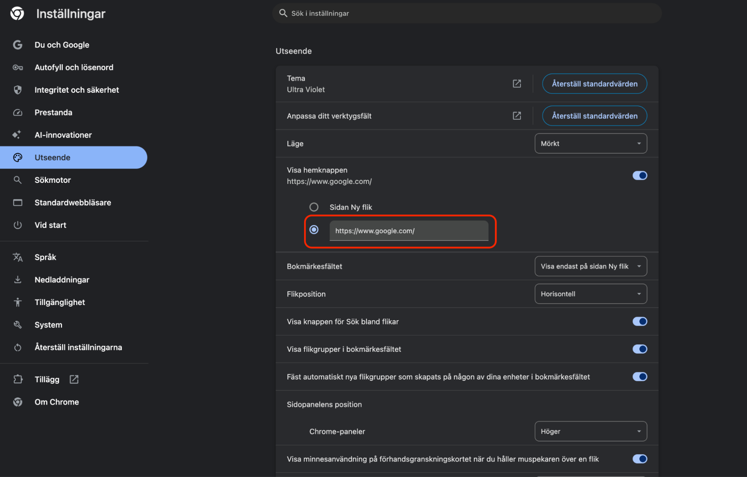
Task: Click the accessibility figure icon for Tillgänglighet
Action: [x=18, y=302]
